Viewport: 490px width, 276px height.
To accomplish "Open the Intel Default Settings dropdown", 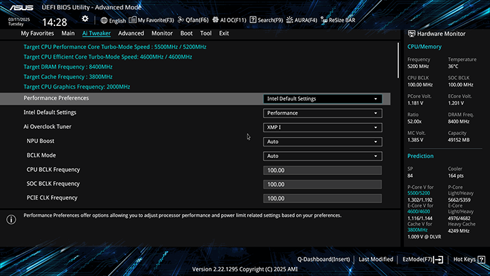I will [x=322, y=113].
